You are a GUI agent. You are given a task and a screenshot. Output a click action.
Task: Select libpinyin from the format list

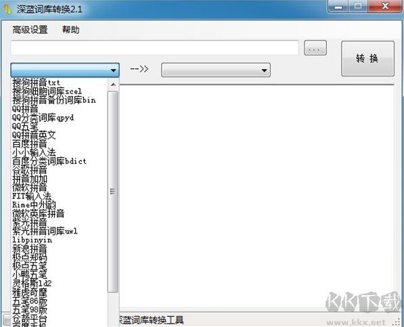(x=32, y=240)
